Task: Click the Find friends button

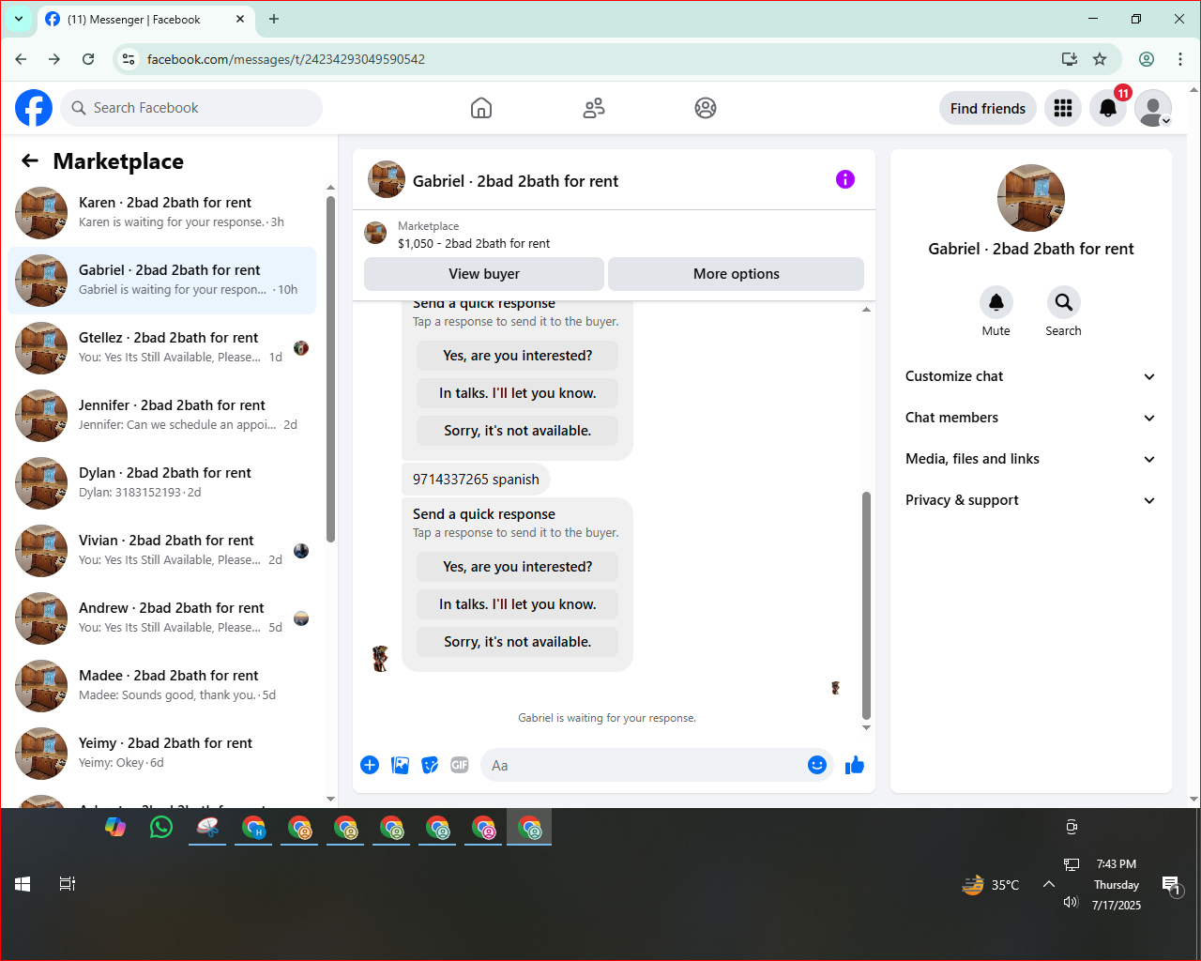Action: point(988,108)
